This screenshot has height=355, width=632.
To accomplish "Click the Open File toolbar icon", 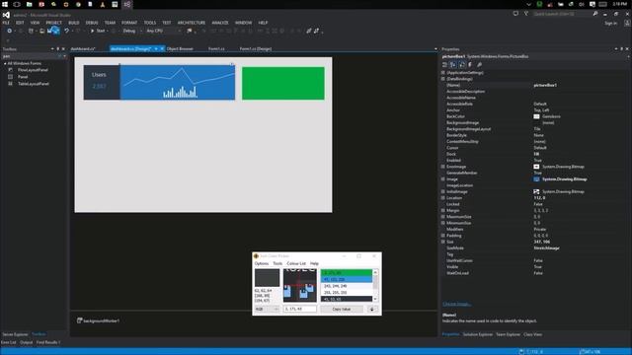I will (41, 31).
